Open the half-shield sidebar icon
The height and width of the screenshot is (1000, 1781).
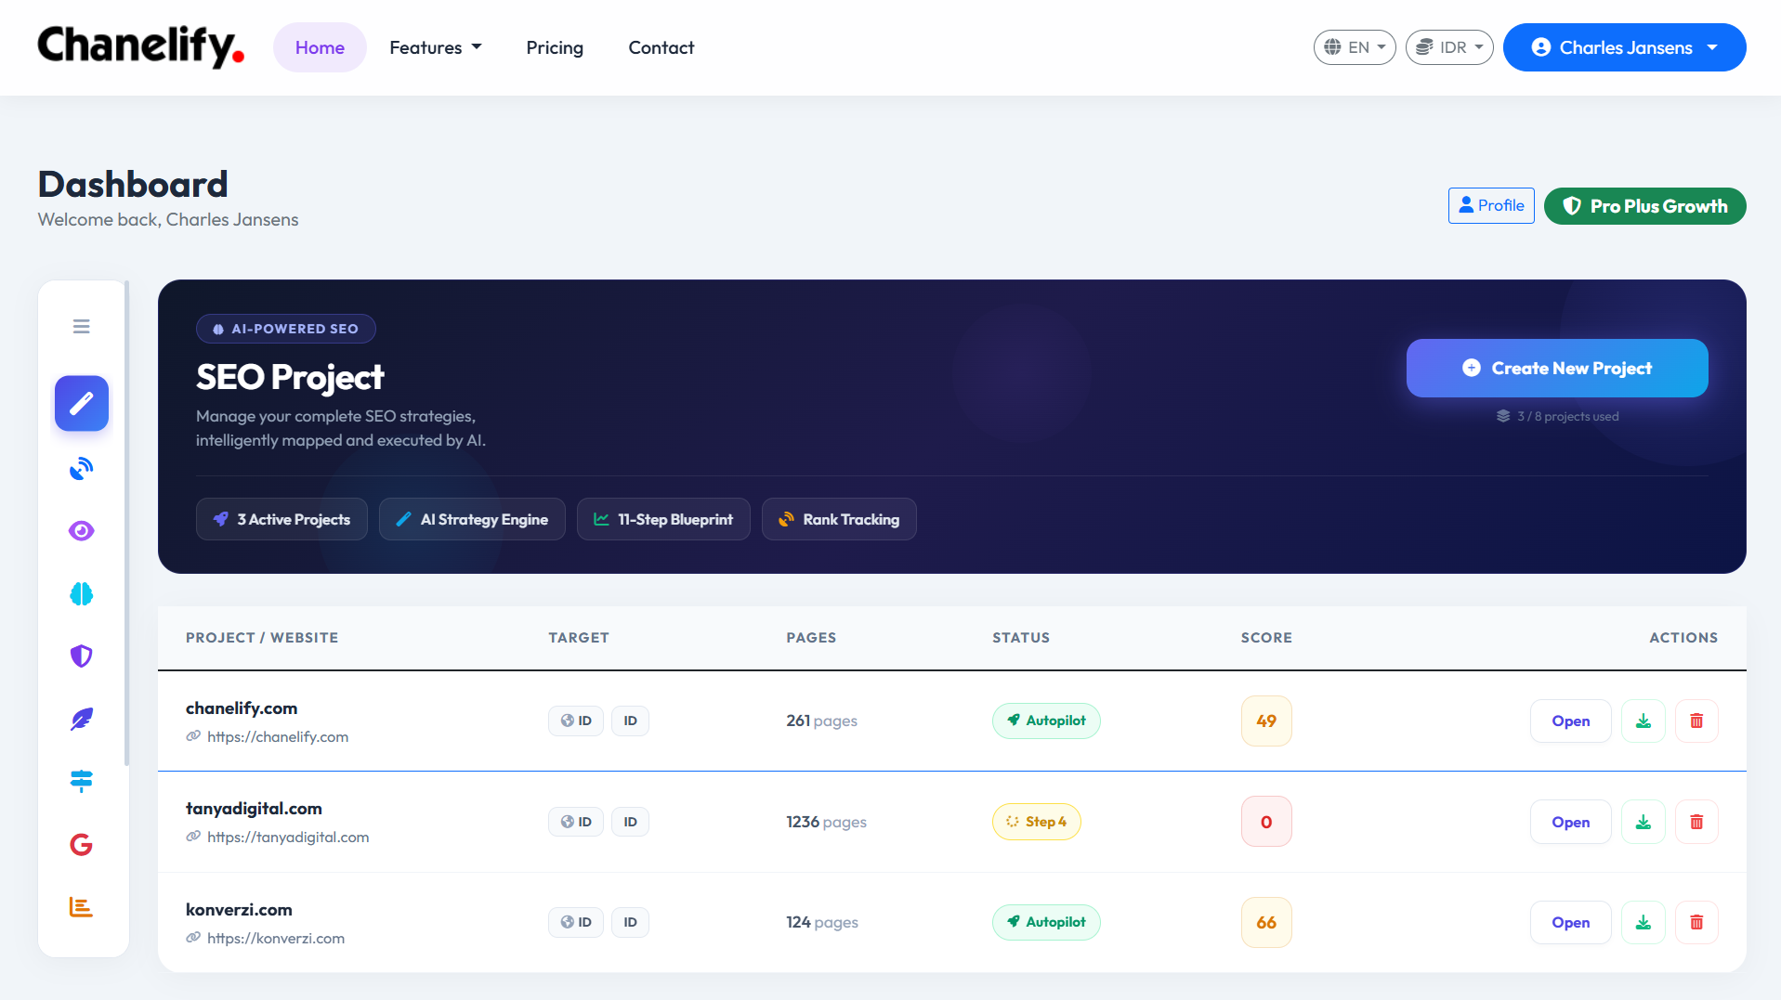(x=82, y=656)
